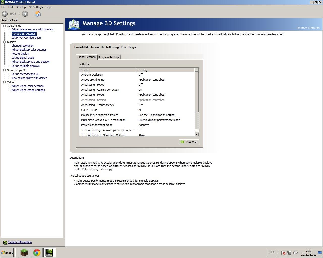Select Maximum pre-rendered frames row
323x258 pixels.
[x=137, y=115]
